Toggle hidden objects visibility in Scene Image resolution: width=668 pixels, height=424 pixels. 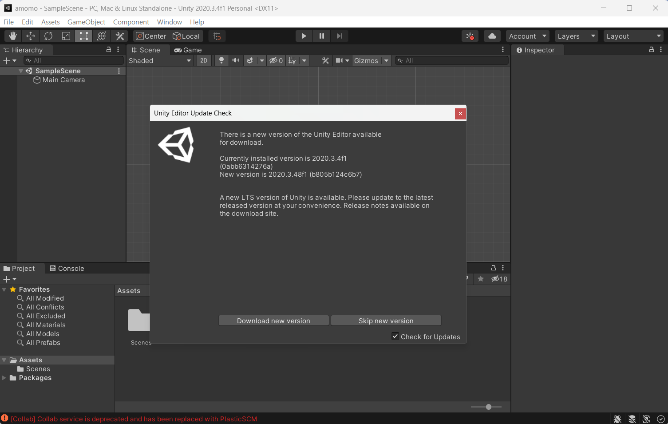tap(276, 60)
